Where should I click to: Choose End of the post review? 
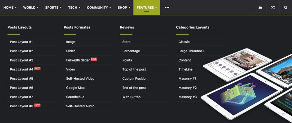[x=134, y=88]
